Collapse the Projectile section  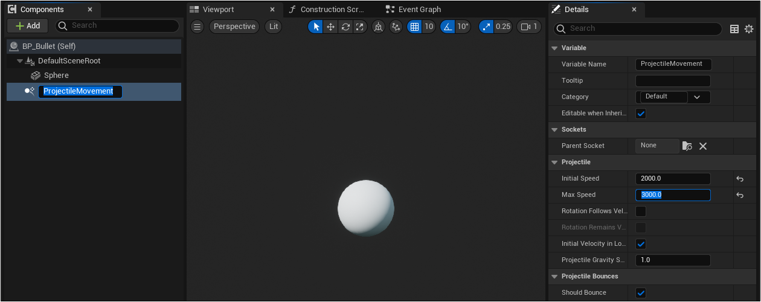click(x=555, y=162)
